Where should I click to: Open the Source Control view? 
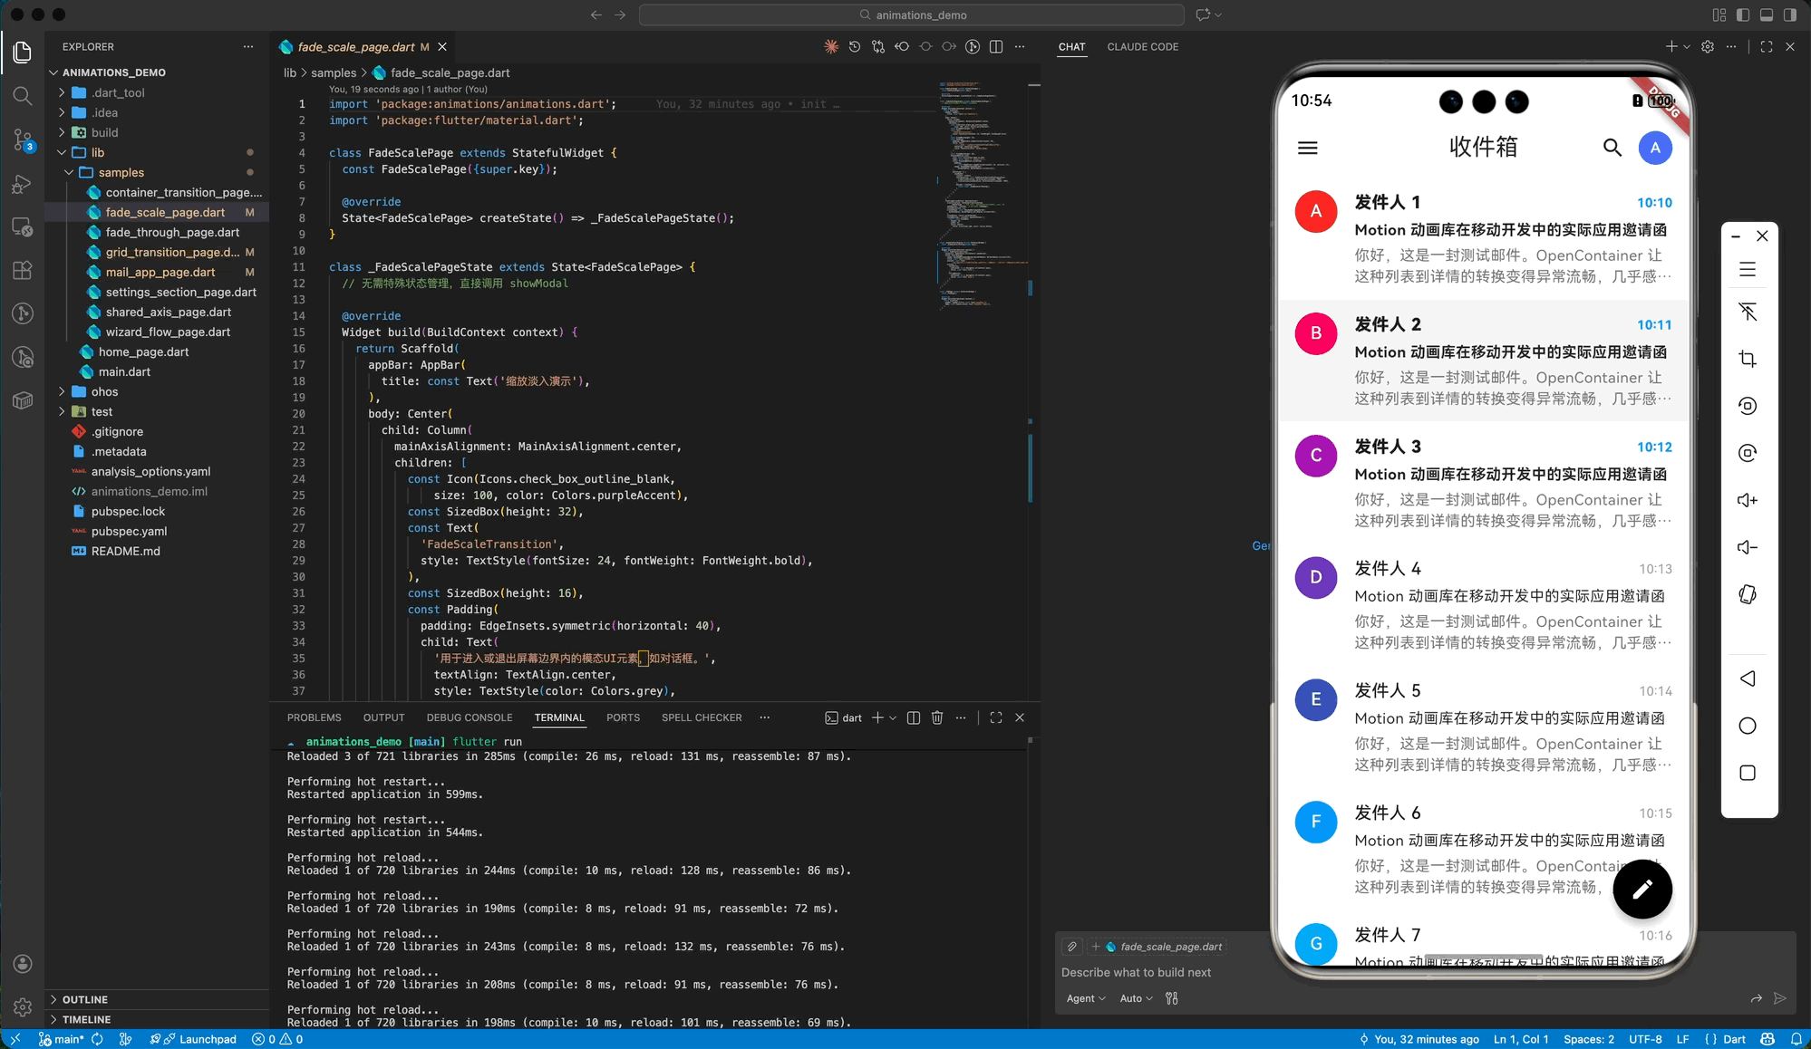point(23,140)
